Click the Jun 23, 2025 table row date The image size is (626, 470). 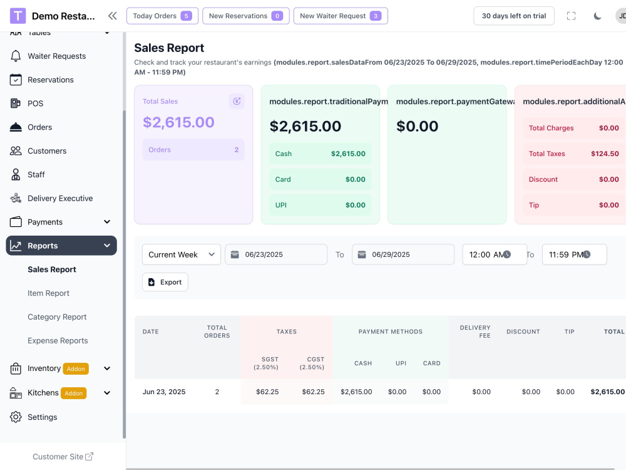coord(164,392)
